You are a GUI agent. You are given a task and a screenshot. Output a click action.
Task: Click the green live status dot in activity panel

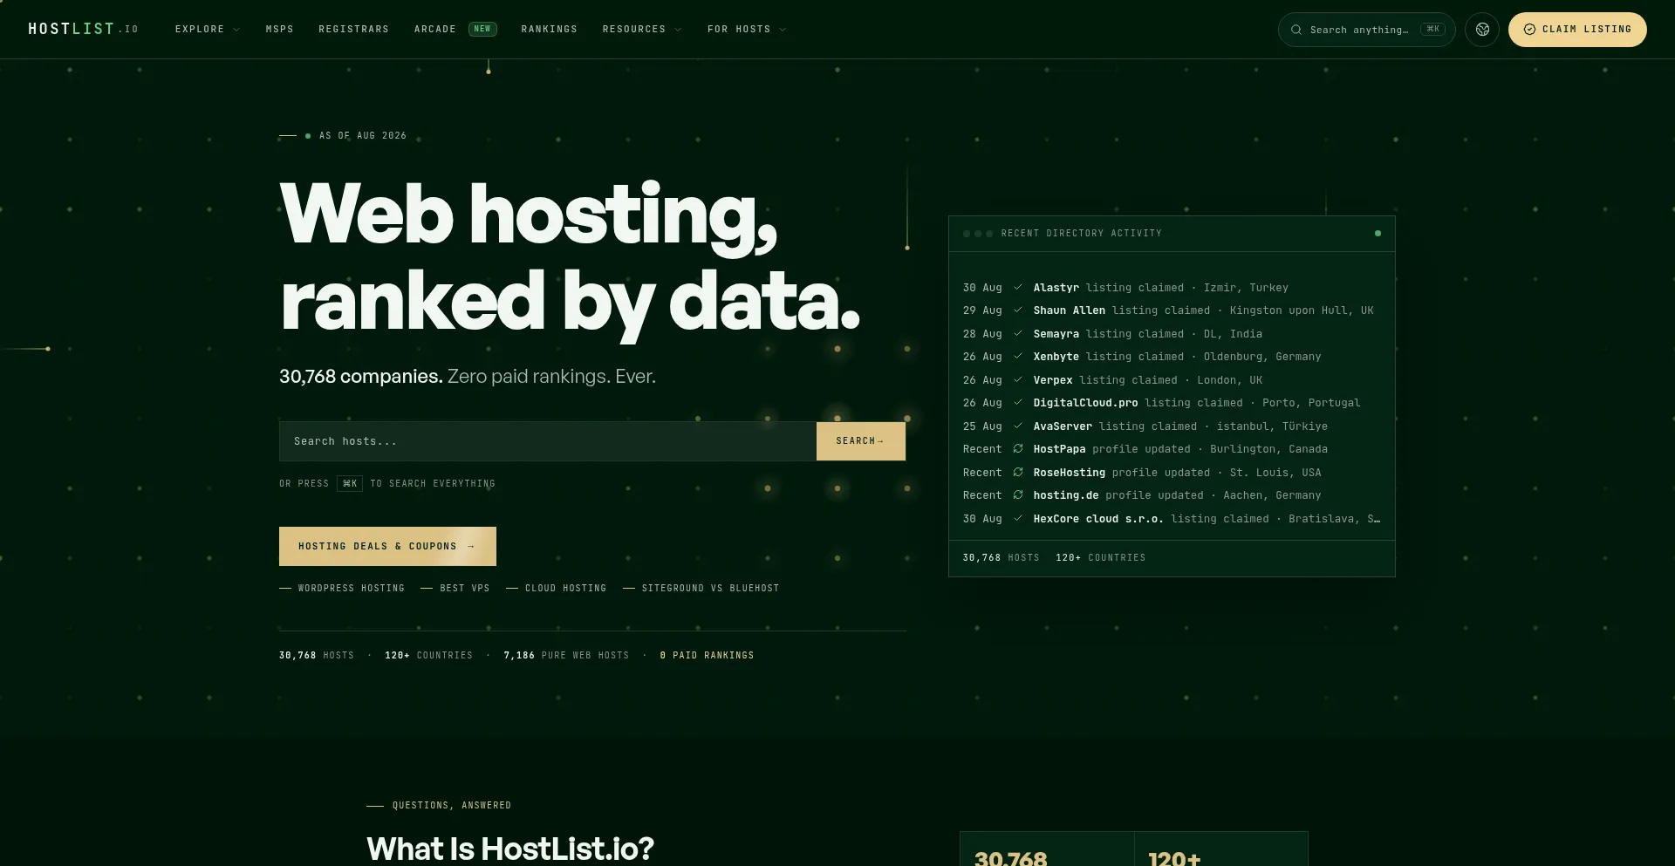point(1378,233)
